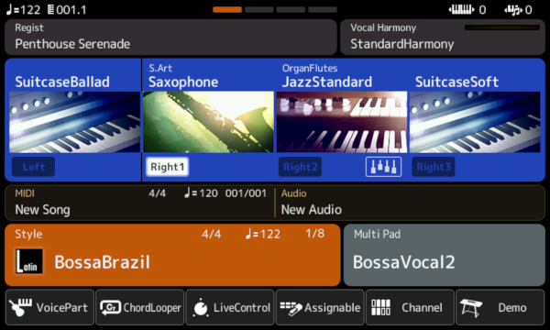Click the style 1/8 position value
Image resolution: width=550 pixels, height=330 pixels.
click(315, 234)
